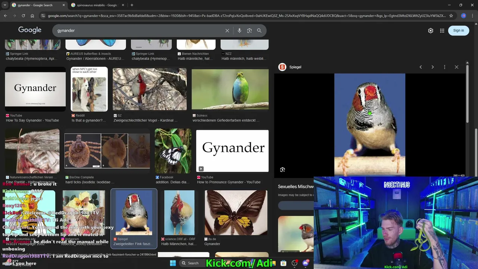Submit search with the magnifier icon

tap(259, 31)
